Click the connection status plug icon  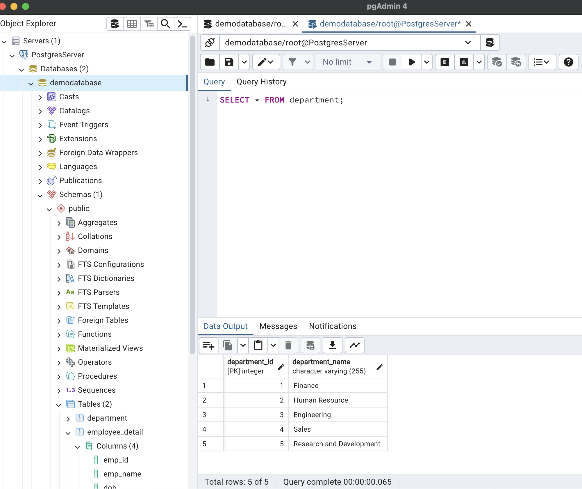click(210, 42)
